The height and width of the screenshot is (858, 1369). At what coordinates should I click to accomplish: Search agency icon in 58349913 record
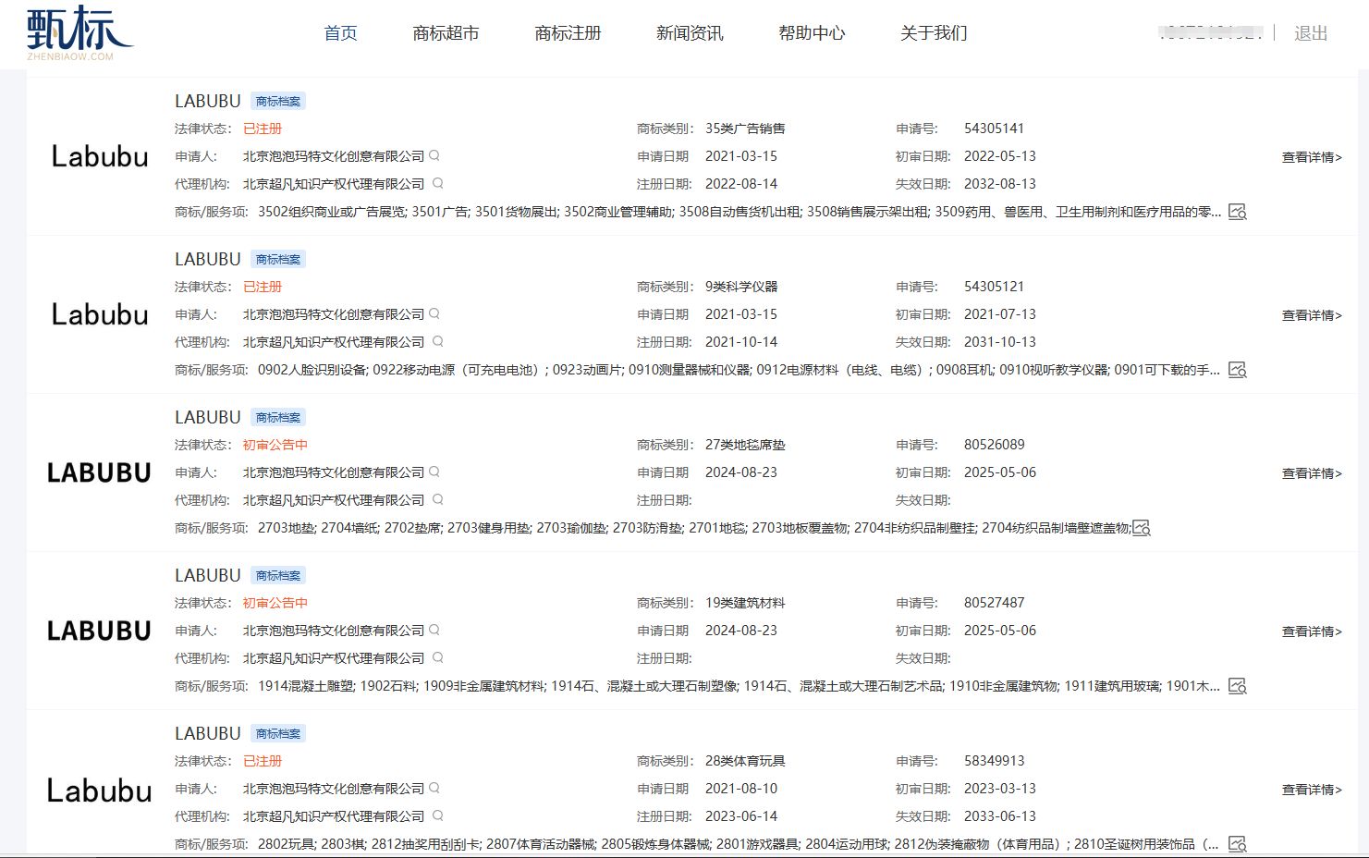[x=438, y=815]
